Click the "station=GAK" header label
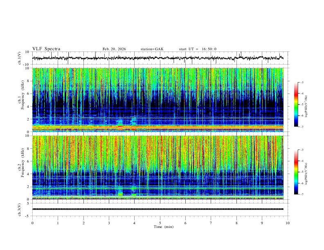This screenshot has height=250, width=324. pyautogui.click(x=152, y=49)
